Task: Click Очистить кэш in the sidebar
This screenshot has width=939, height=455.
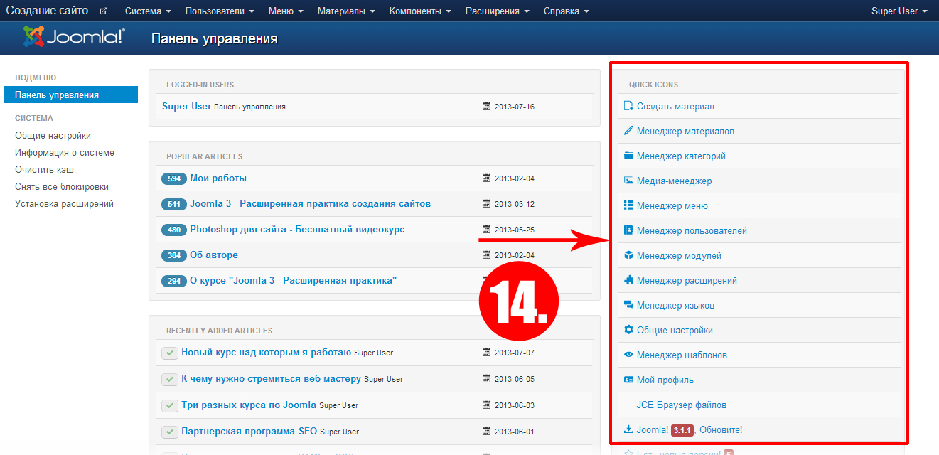Action: (x=44, y=170)
